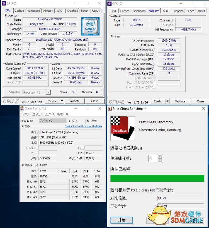Click the CPU-Z app icon in the right Memory window title bar
Image resolution: width=209 pixels, height=228 pixels.
click(x=109, y=4)
